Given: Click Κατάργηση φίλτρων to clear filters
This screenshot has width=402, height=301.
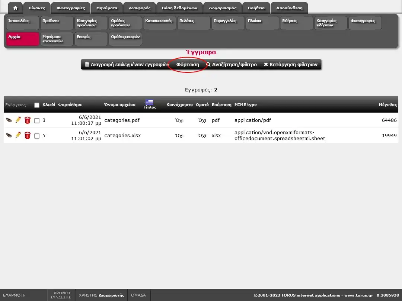Looking at the screenshot, I should tap(290, 65).
